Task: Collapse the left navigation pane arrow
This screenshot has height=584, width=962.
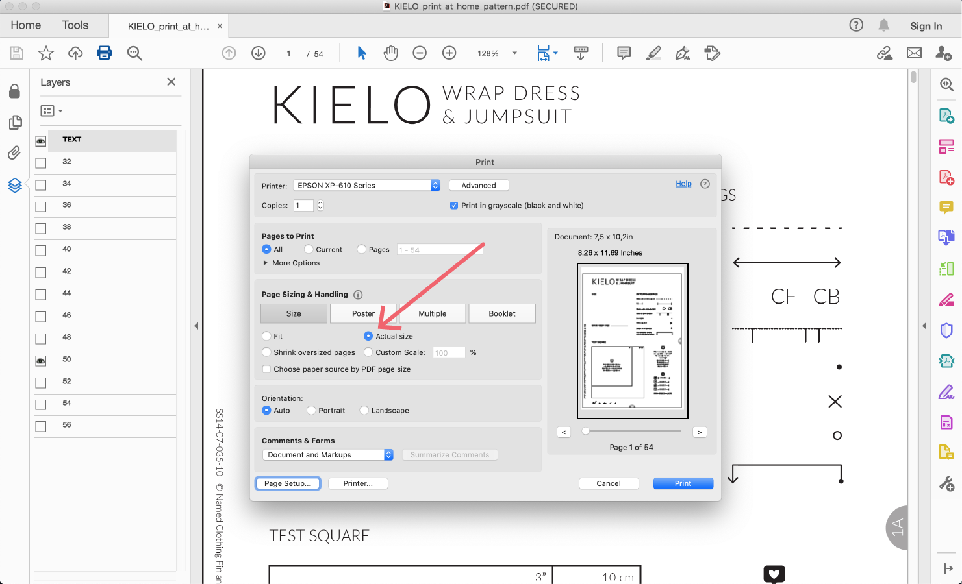Action: pyautogui.click(x=196, y=326)
